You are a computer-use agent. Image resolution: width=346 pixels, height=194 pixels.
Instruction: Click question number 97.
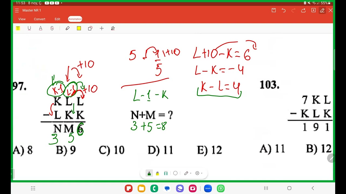[20, 86]
